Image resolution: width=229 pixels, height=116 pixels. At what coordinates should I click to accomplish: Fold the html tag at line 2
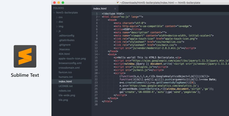coord(99,17)
